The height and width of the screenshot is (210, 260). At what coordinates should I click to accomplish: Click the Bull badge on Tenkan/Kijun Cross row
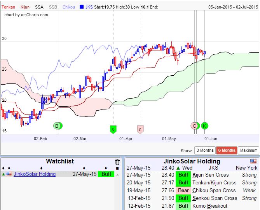(x=183, y=183)
